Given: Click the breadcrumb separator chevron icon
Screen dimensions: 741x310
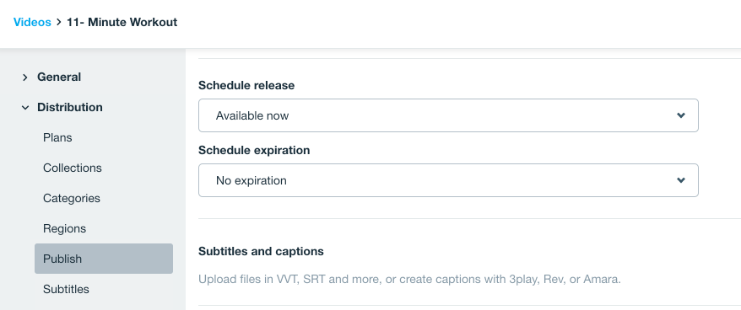Looking at the screenshot, I should coord(59,22).
